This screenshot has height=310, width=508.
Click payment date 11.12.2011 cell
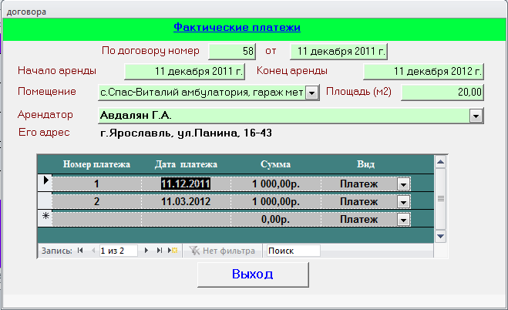186,184
